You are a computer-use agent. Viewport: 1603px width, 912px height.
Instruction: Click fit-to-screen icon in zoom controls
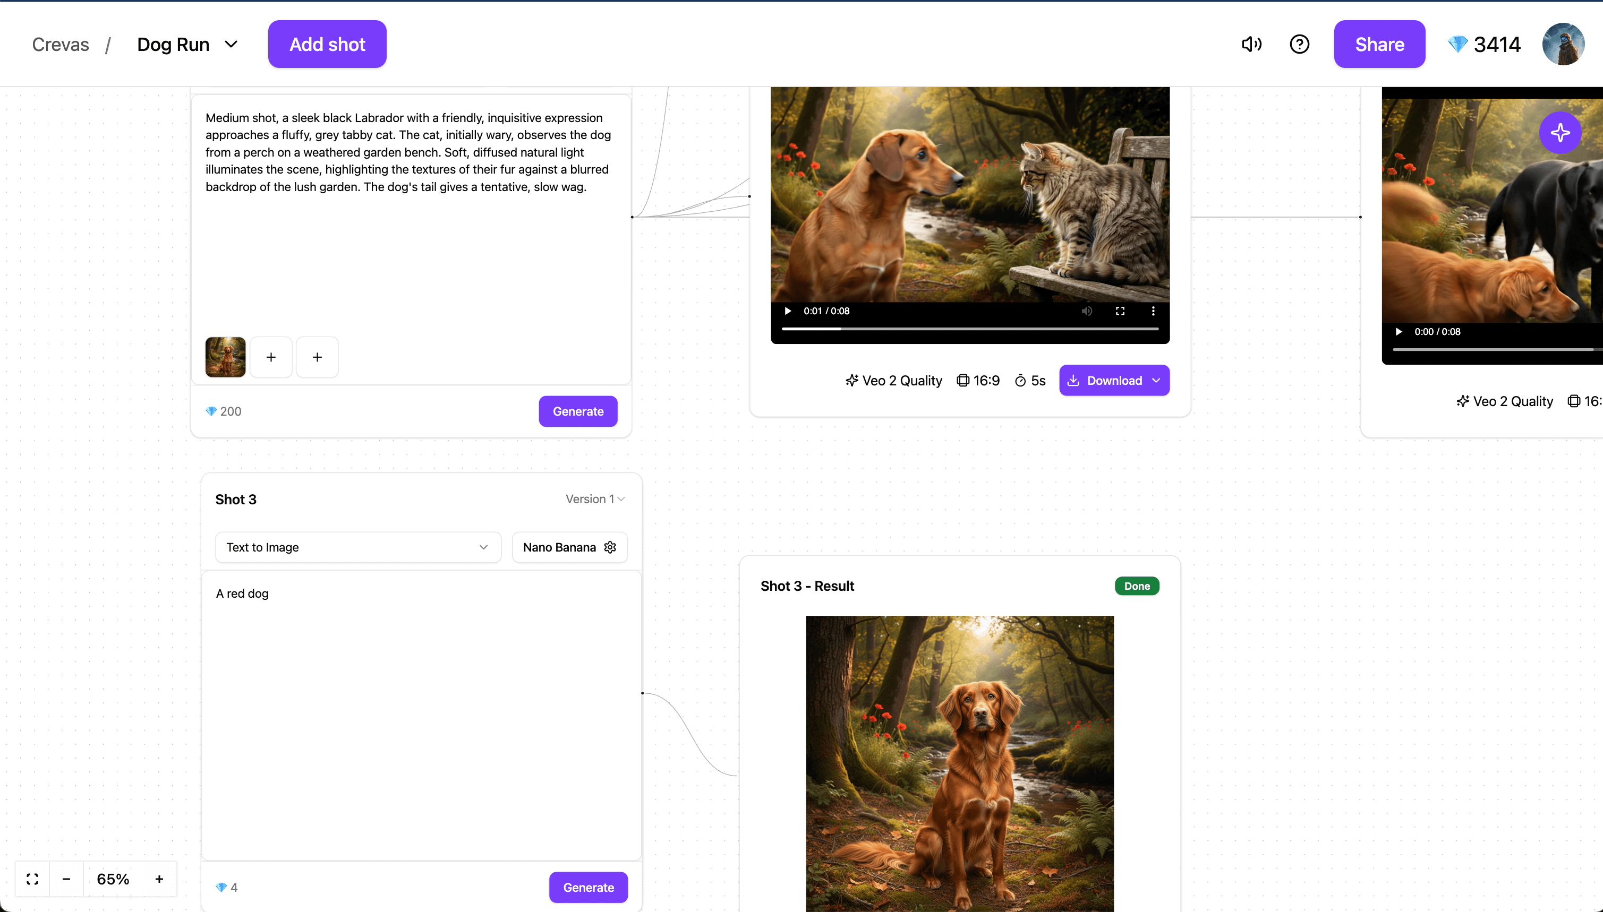pos(32,879)
